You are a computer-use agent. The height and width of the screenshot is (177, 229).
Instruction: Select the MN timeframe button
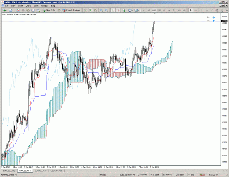click(184, 10)
